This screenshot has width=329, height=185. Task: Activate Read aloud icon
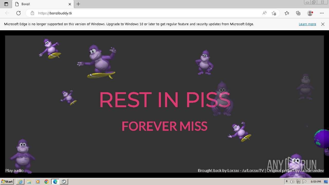264,13
